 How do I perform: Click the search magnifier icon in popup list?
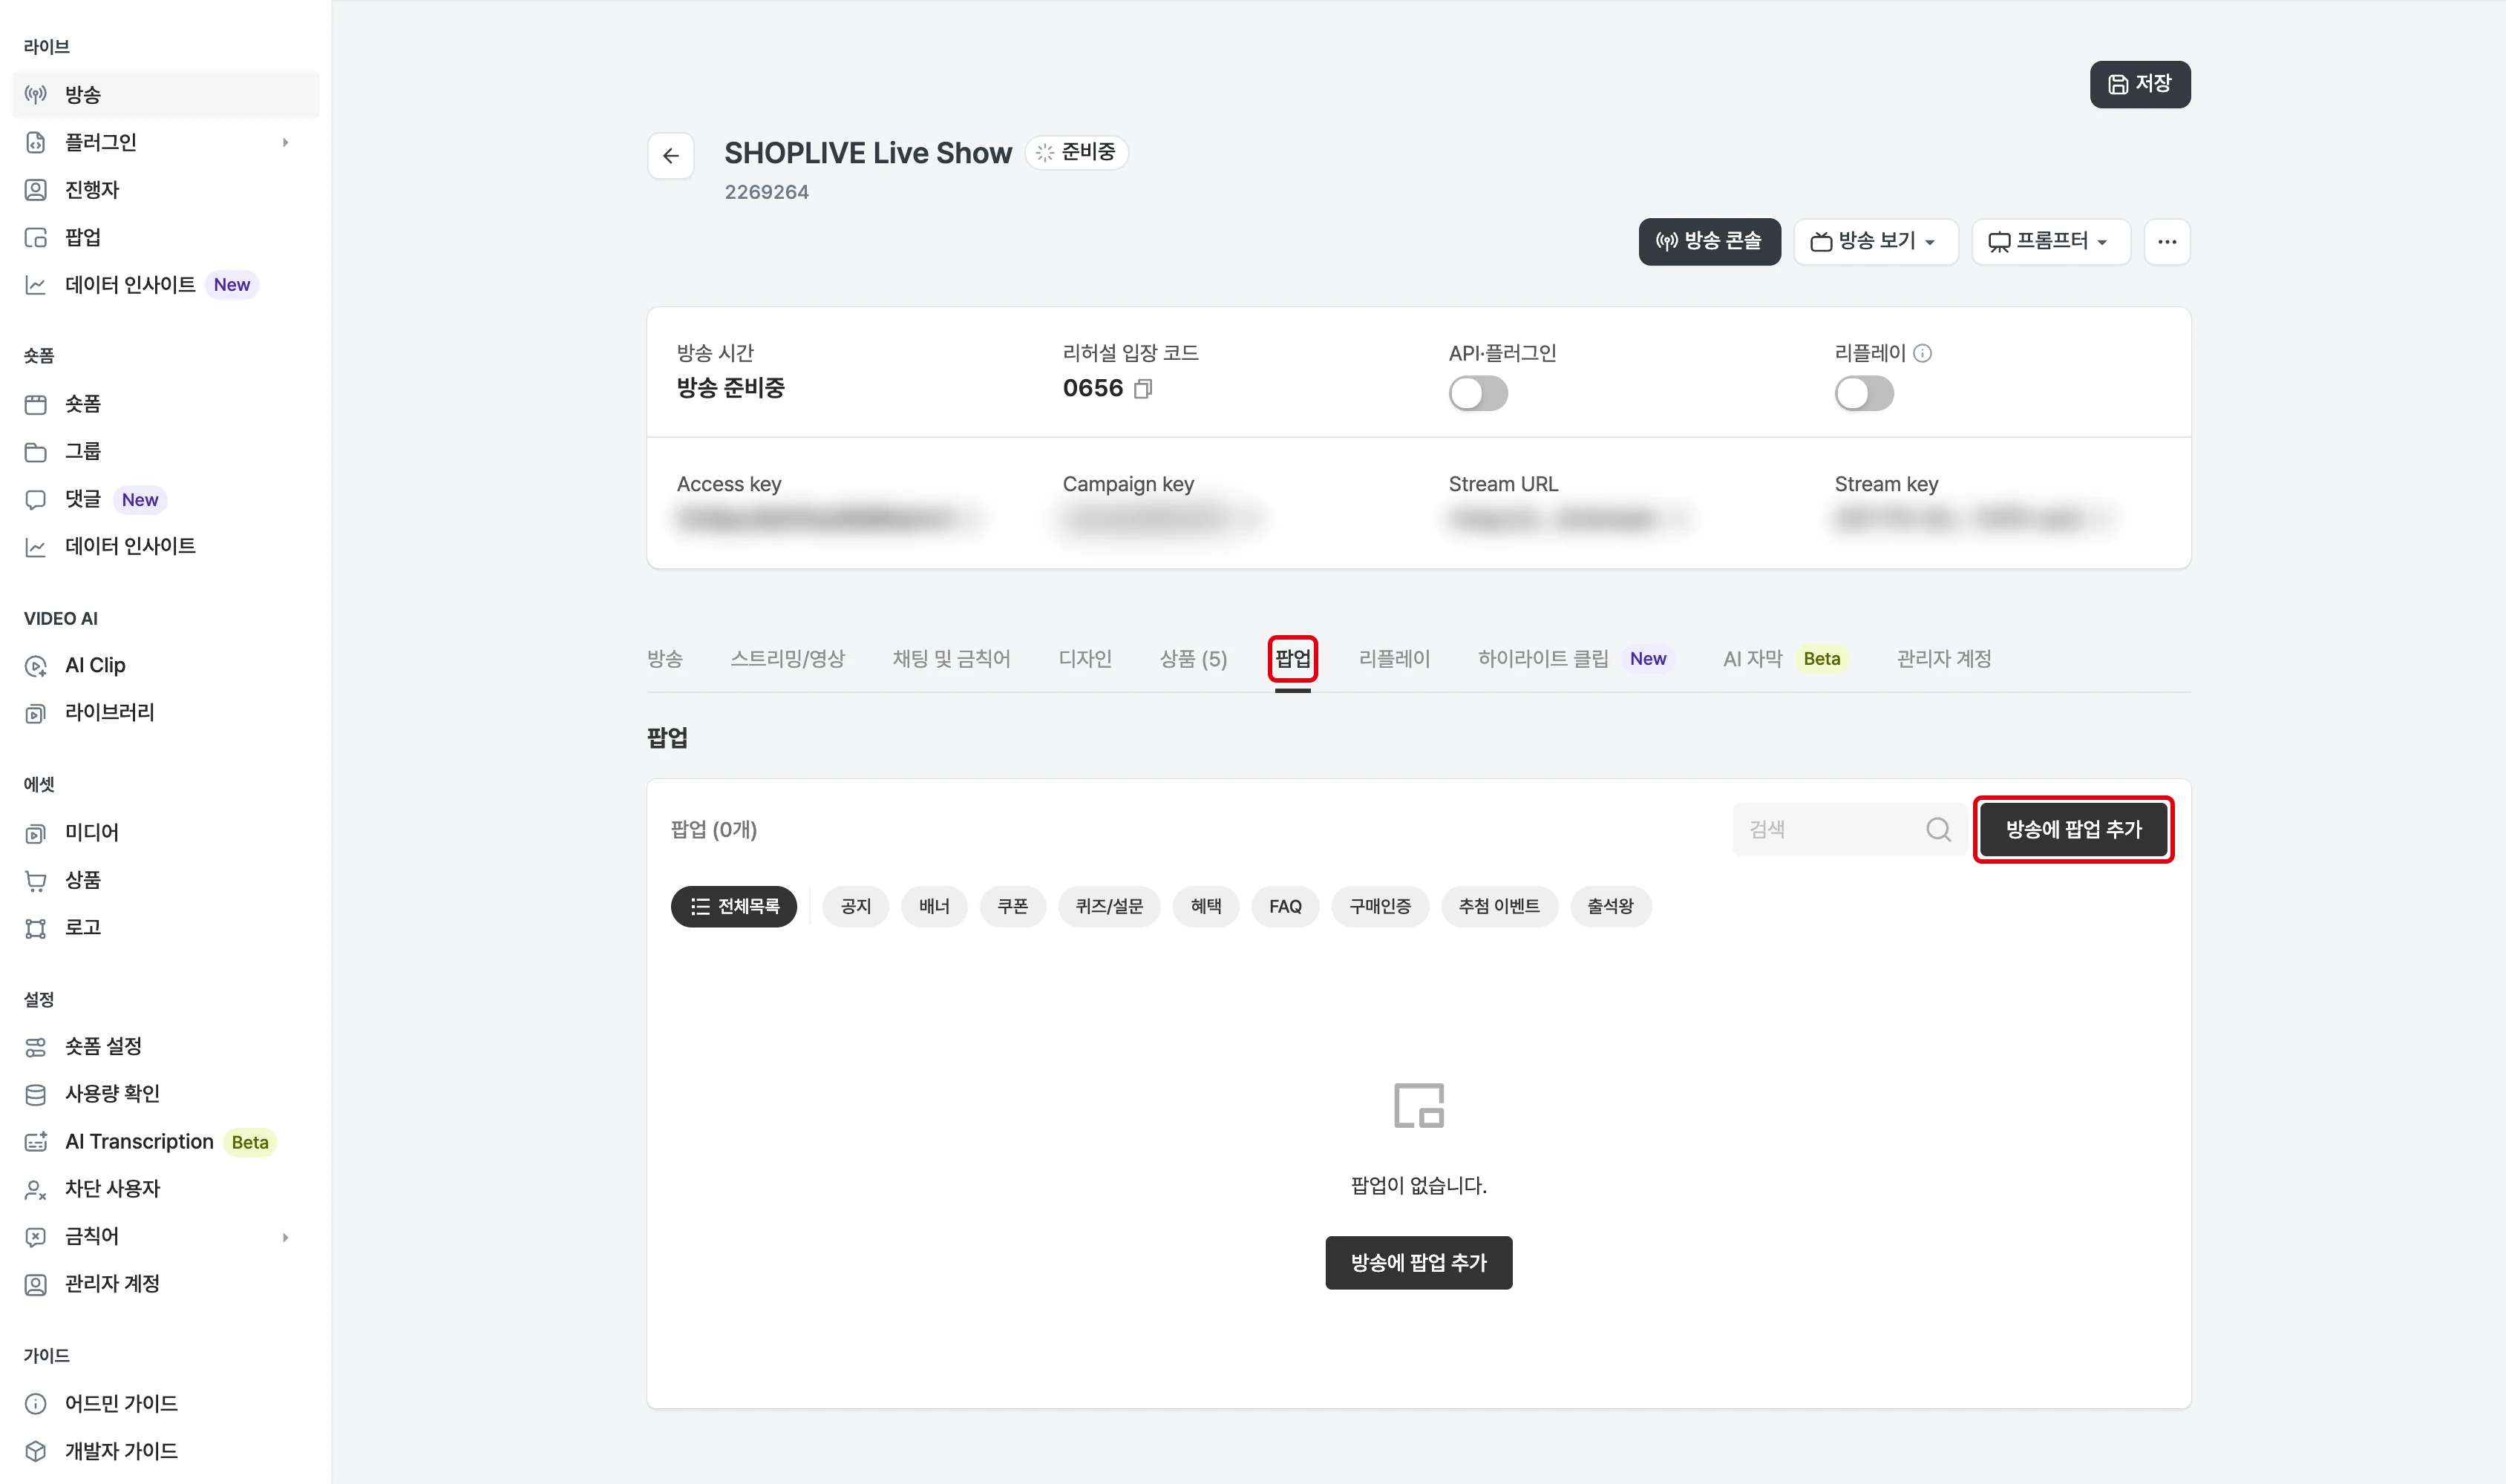coord(1938,829)
